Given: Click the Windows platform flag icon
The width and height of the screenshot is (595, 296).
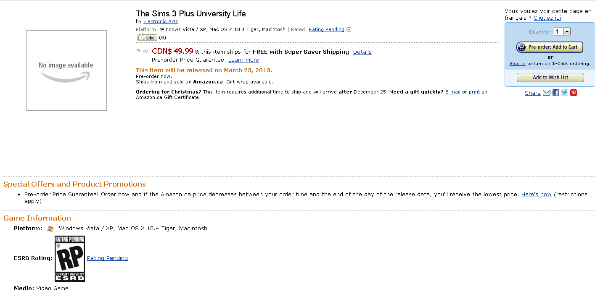Looking at the screenshot, I should 50,228.
